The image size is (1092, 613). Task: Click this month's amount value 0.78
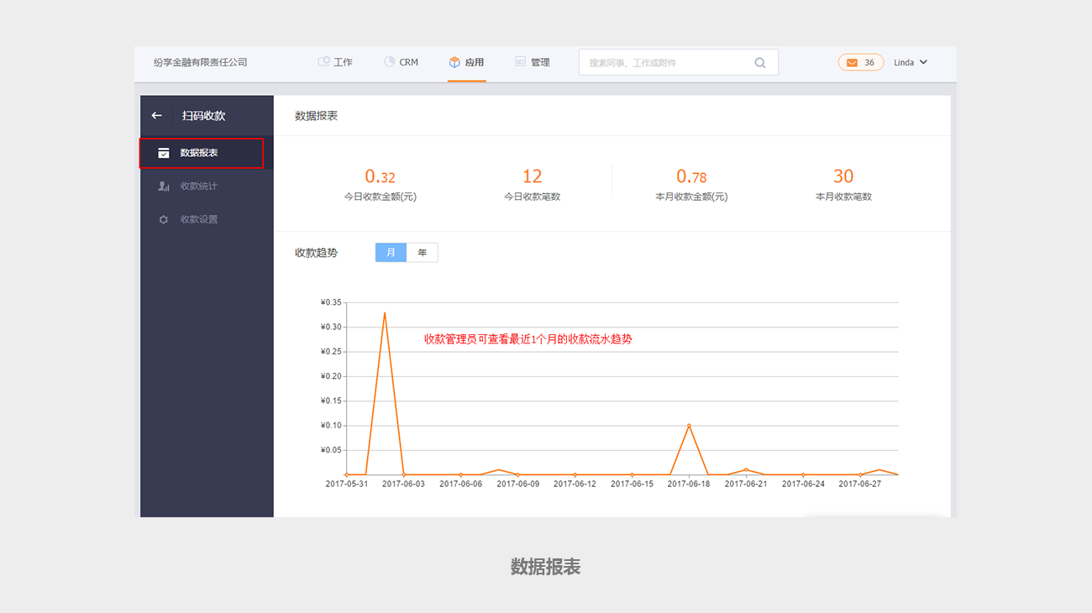(691, 176)
